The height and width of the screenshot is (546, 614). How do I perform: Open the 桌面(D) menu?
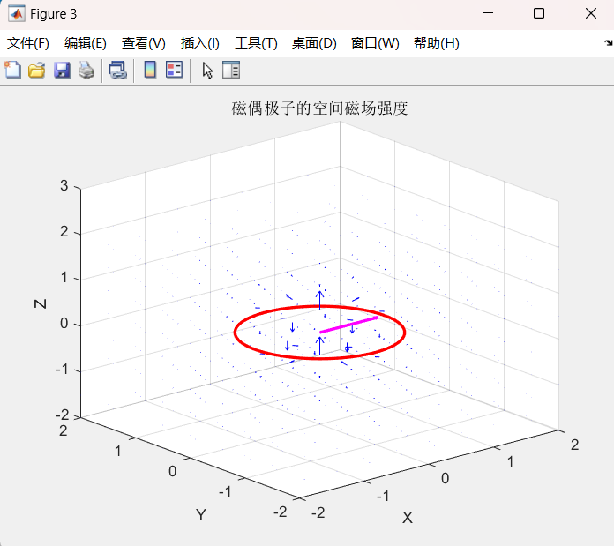click(314, 43)
